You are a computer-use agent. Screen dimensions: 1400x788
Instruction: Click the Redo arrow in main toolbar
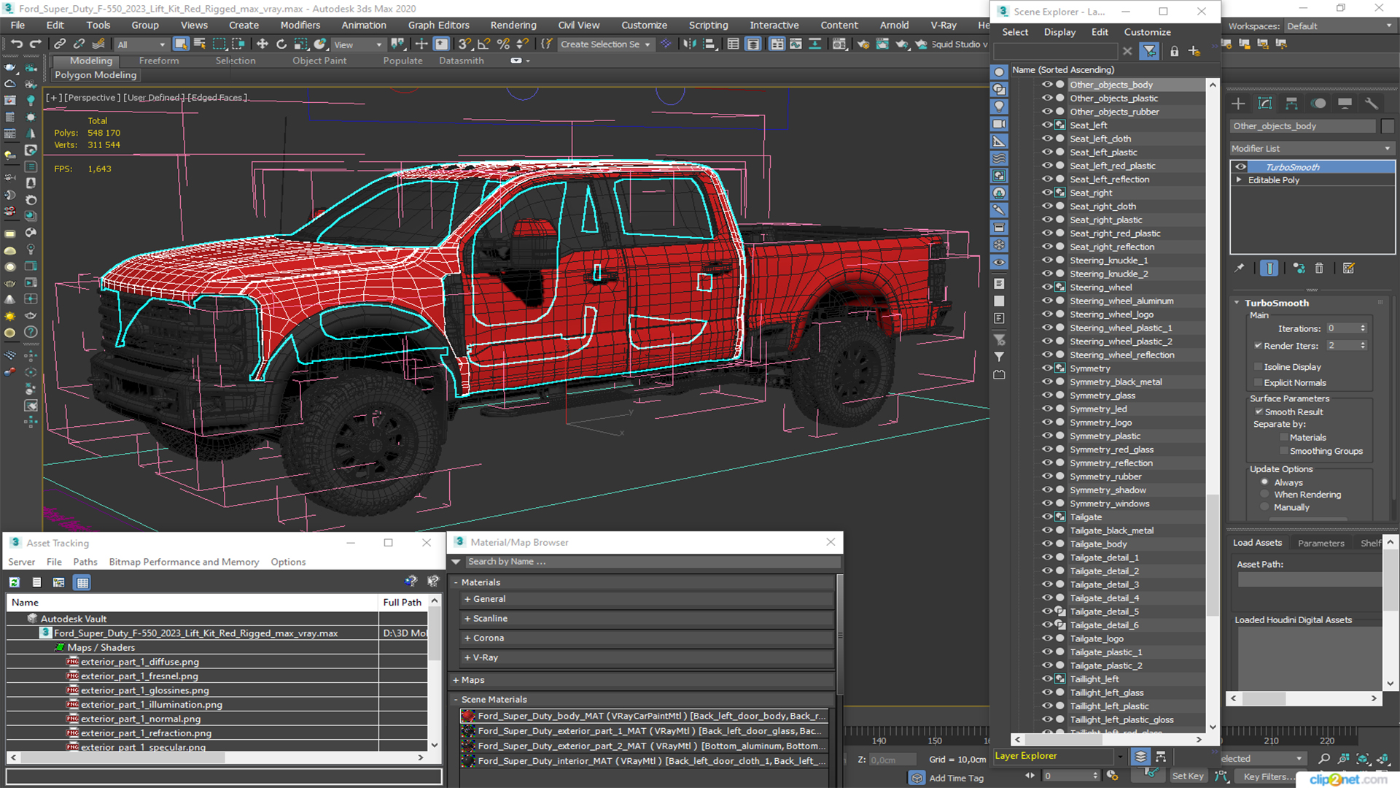click(x=35, y=45)
